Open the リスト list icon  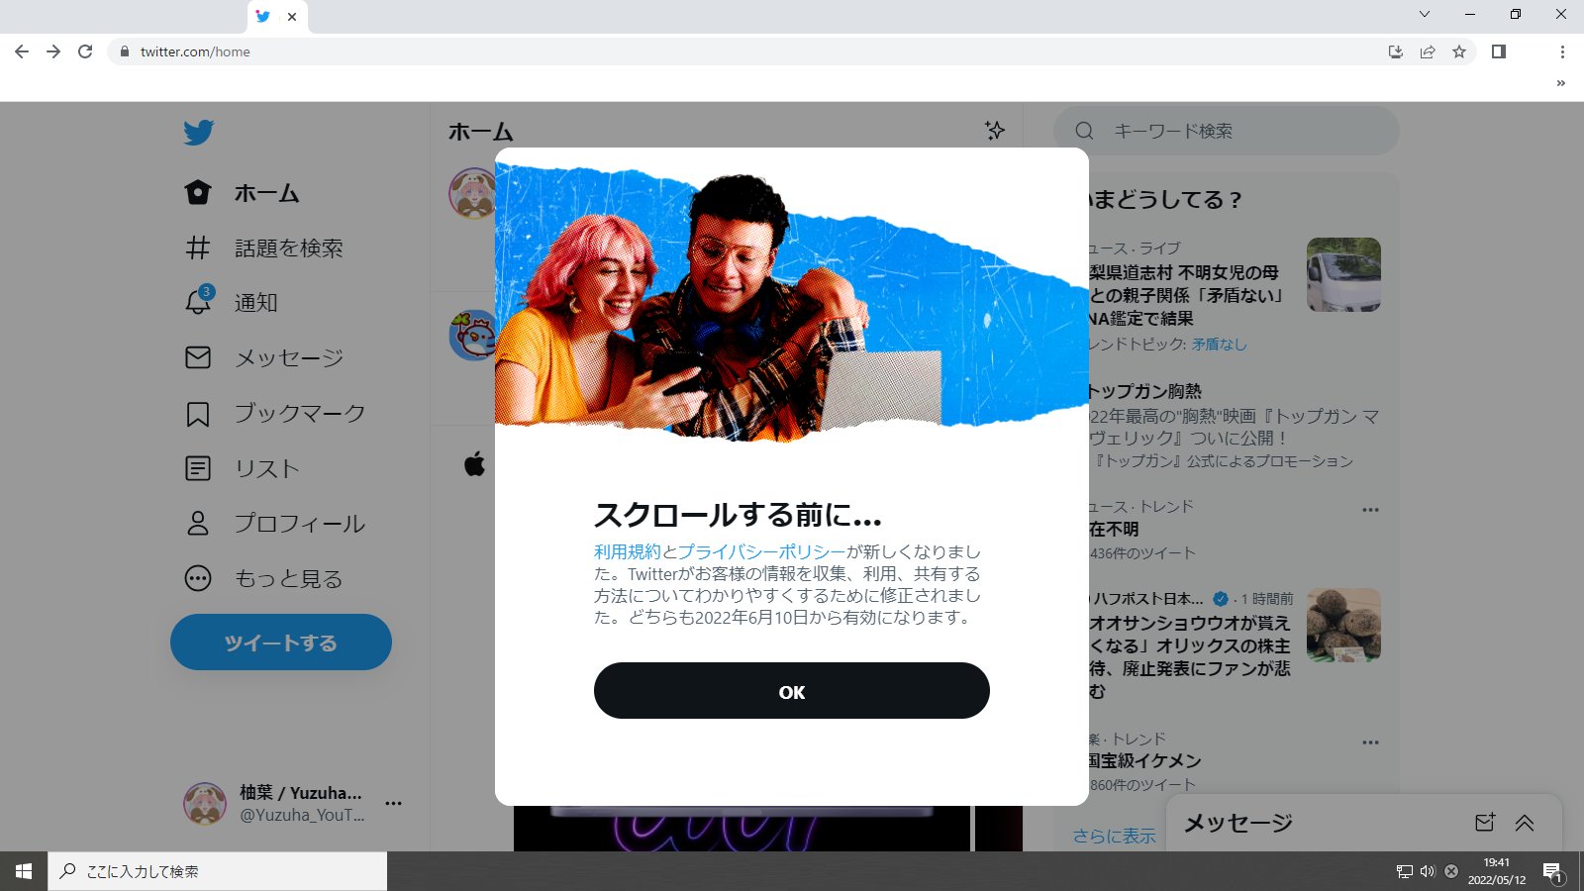click(198, 468)
